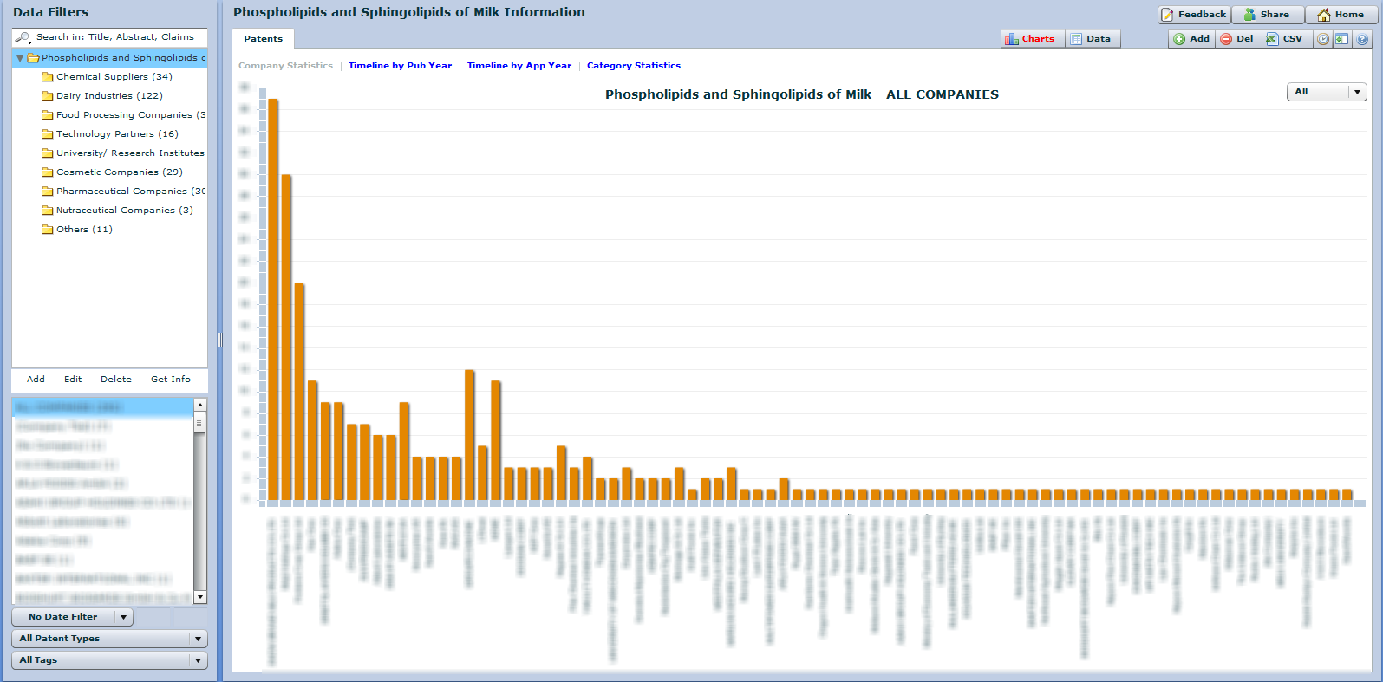1383x682 pixels.
Task: Toggle the side panel layout icon
Action: coord(1341,39)
